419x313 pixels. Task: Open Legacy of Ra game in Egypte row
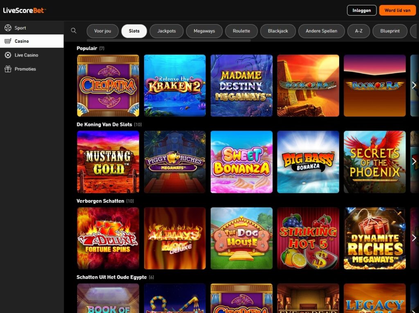(375, 298)
